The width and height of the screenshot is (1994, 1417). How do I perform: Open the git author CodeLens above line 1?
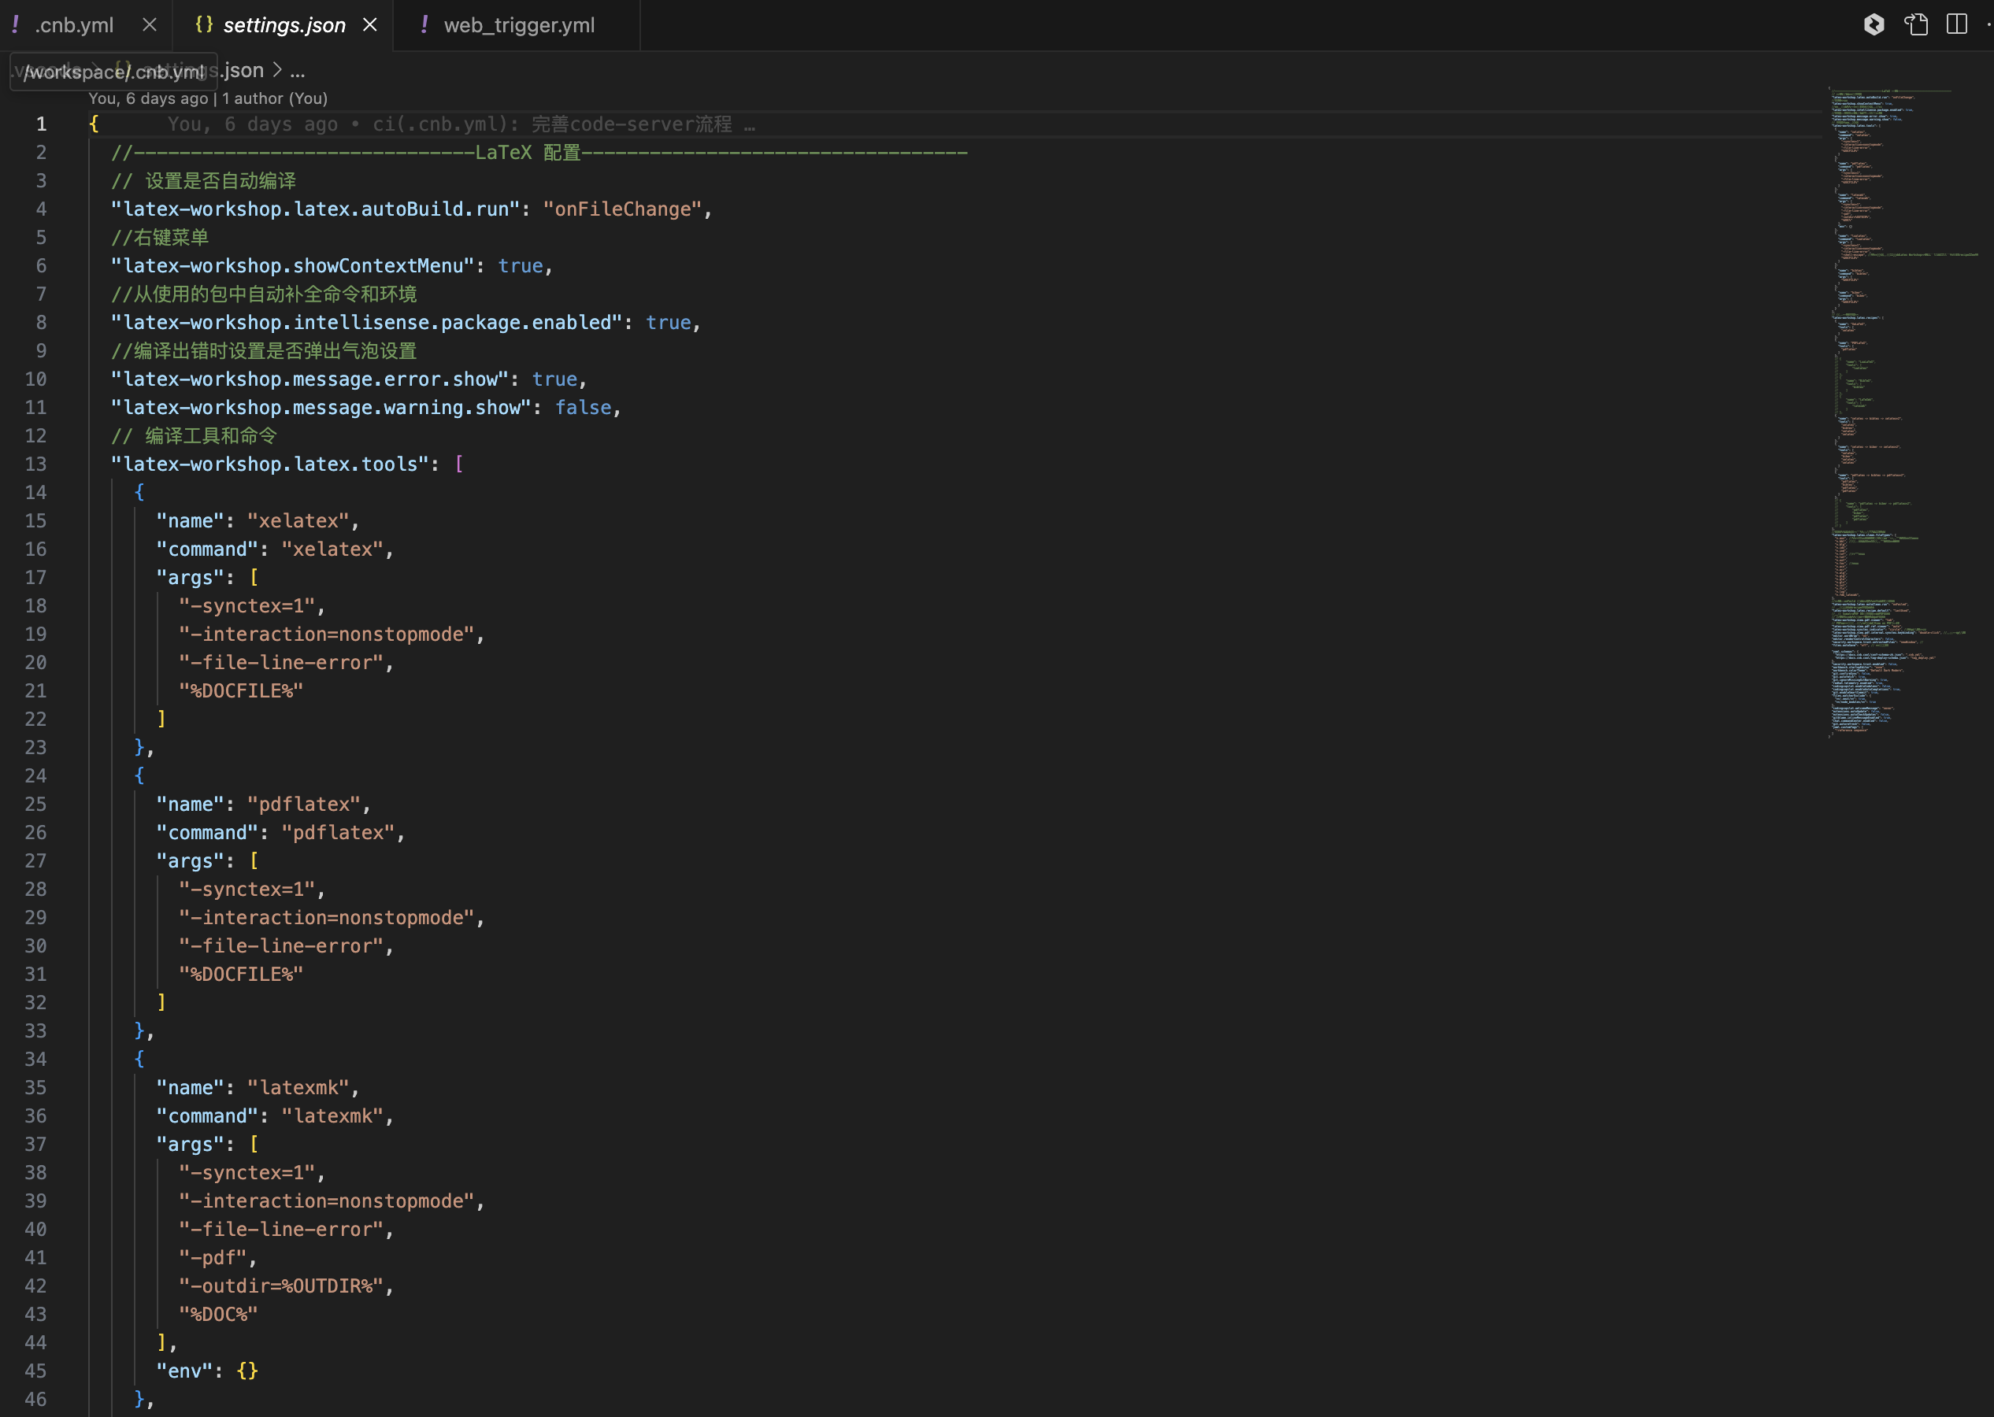tap(208, 98)
